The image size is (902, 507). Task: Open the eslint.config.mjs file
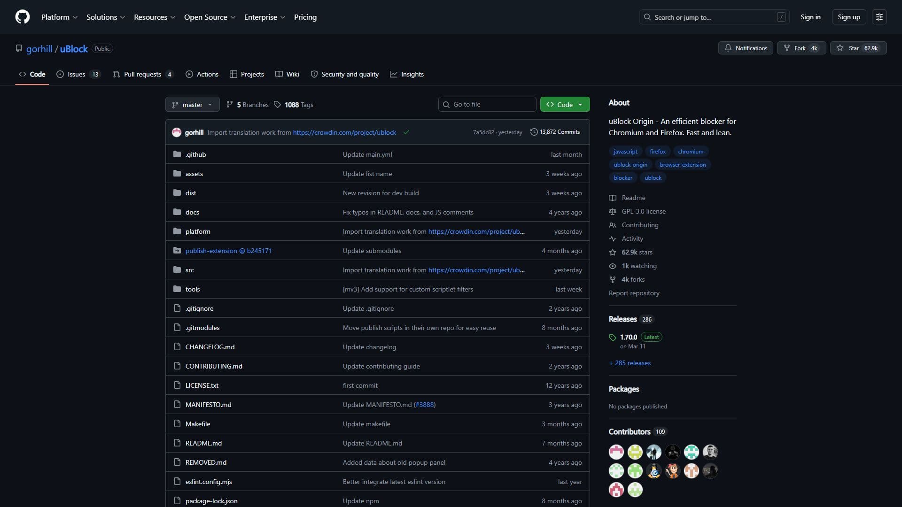pyautogui.click(x=209, y=482)
